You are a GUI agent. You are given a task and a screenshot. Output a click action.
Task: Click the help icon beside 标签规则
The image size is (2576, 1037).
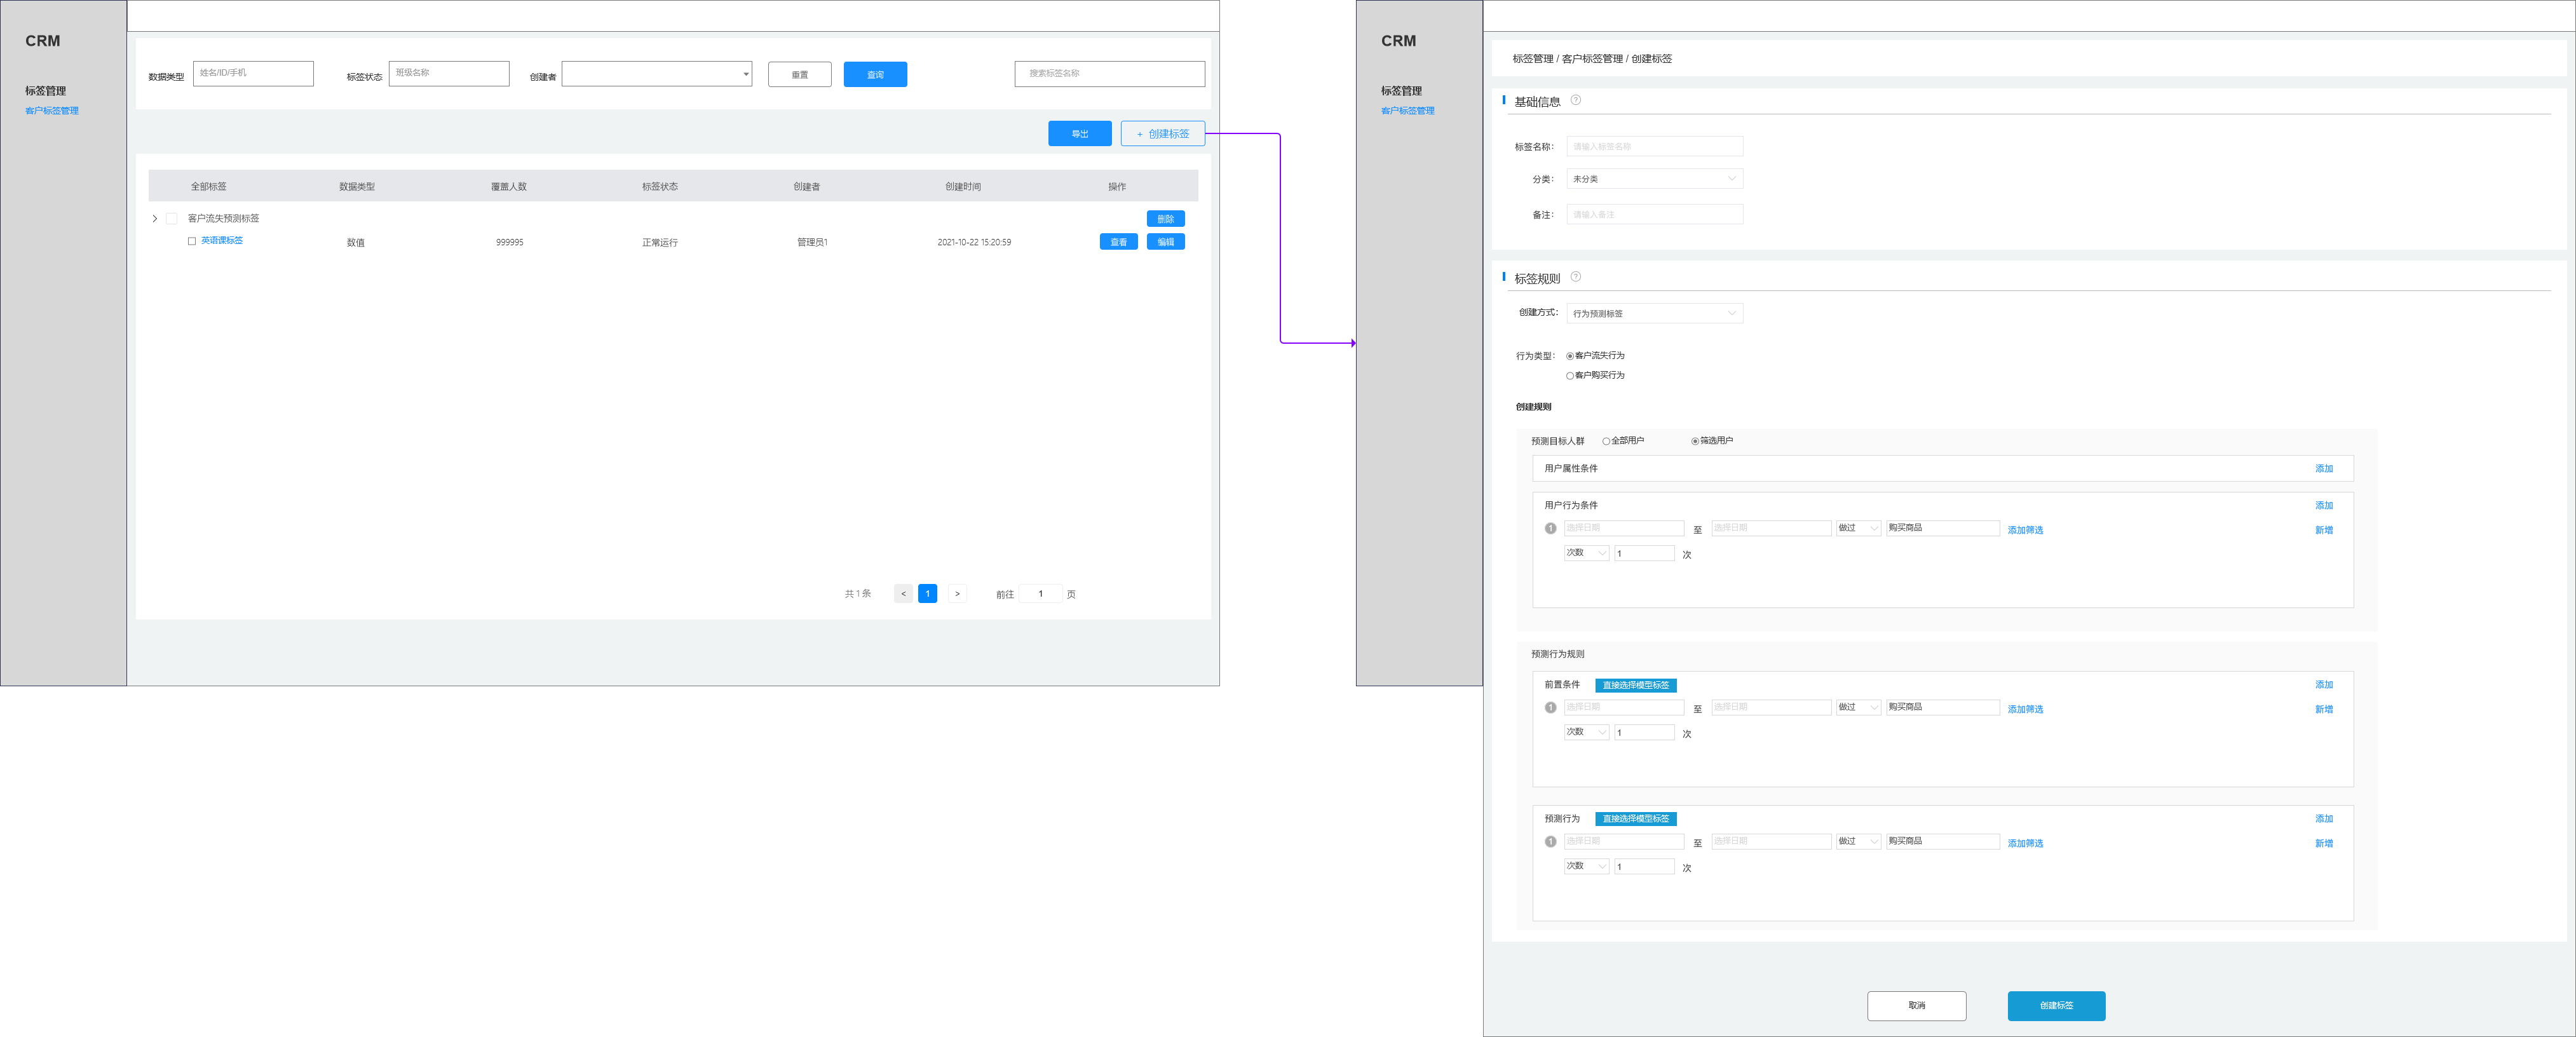coord(1576,277)
